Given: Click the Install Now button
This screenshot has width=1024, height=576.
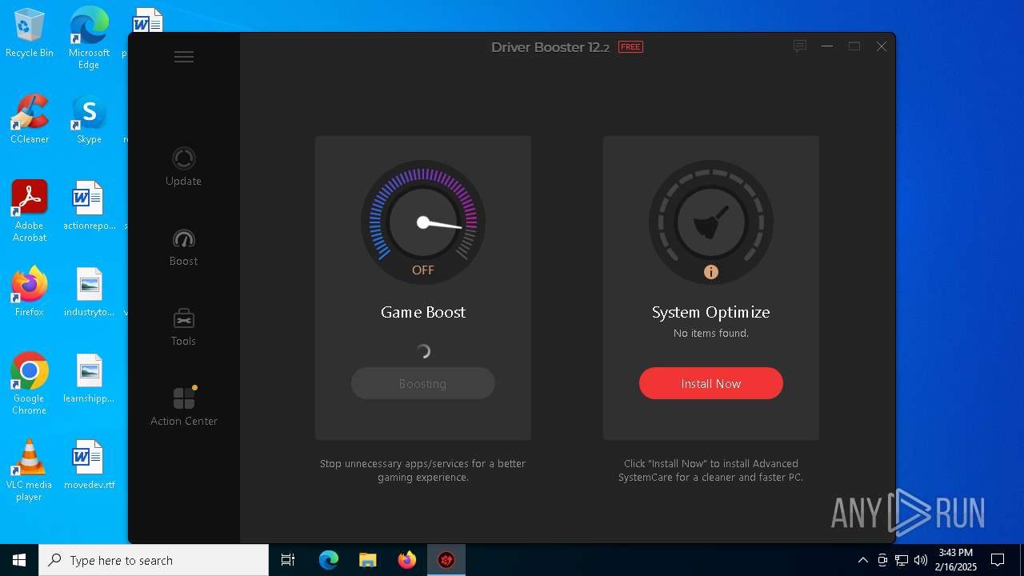Looking at the screenshot, I should [x=711, y=383].
